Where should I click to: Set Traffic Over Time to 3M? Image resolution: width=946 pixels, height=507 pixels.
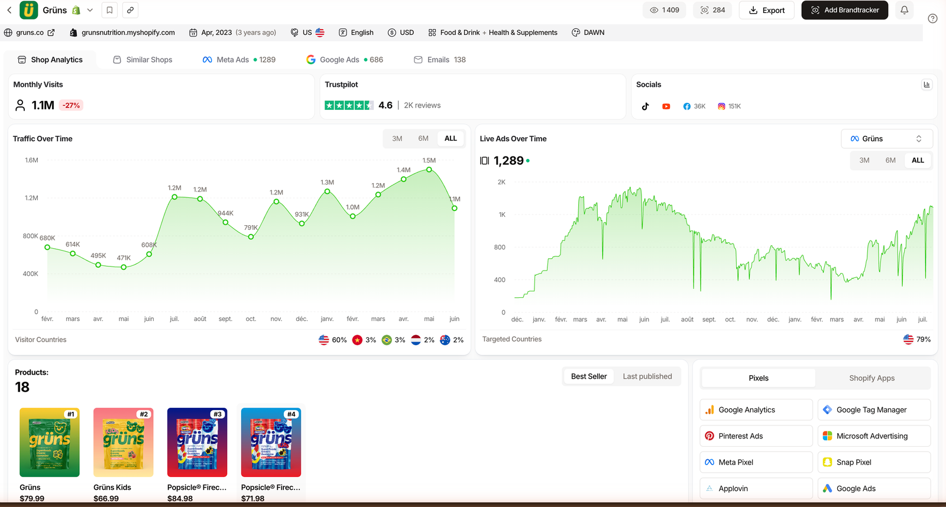point(397,138)
